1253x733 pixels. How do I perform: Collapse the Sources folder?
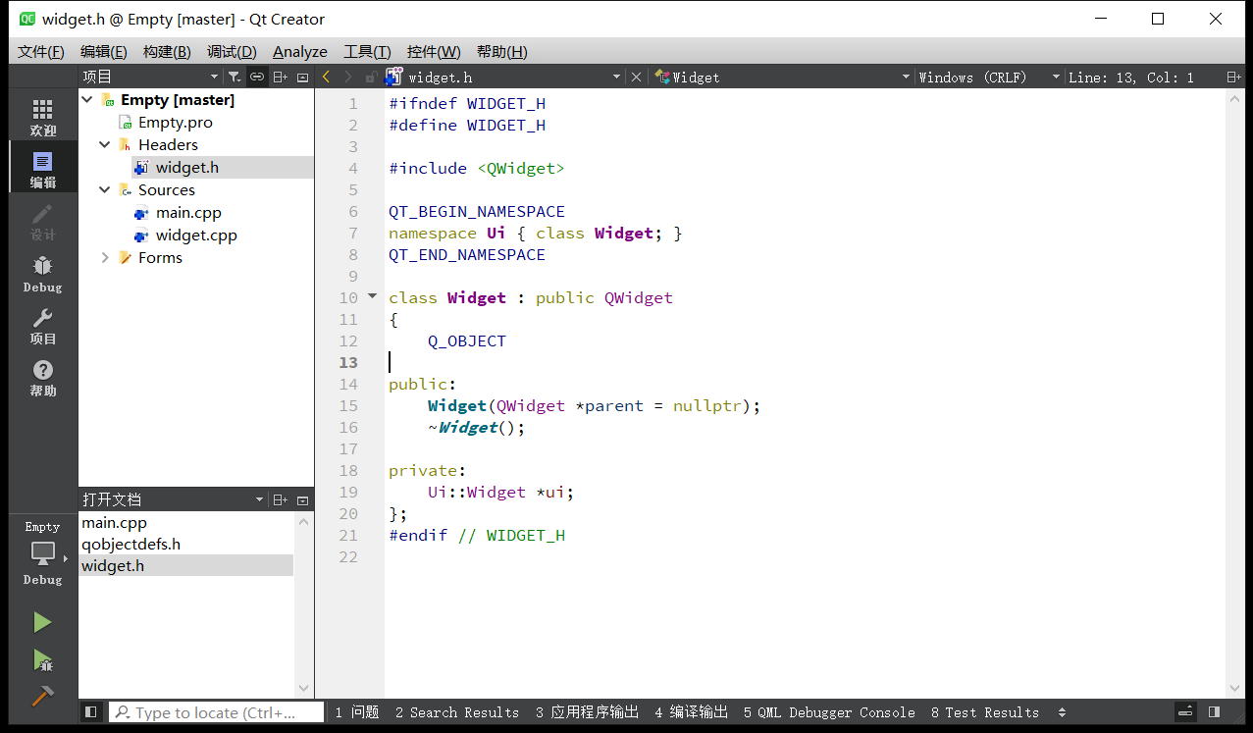point(105,190)
